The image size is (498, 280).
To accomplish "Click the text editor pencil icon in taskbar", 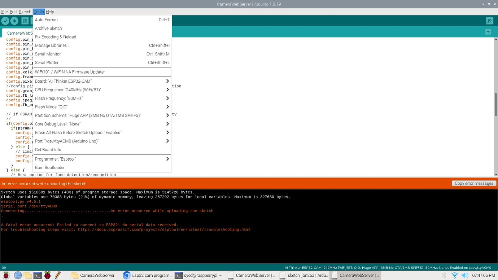I will pos(58,275).
